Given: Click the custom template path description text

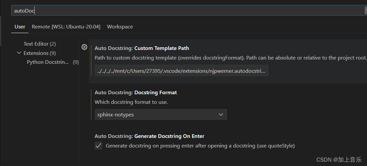Looking at the screenshot, I should point(230,58).
